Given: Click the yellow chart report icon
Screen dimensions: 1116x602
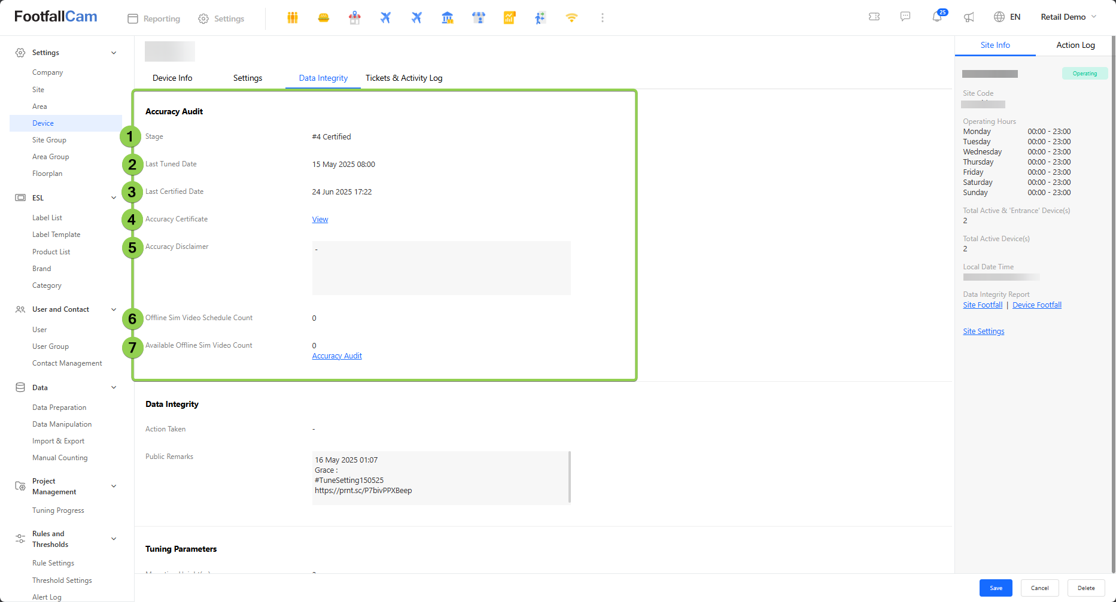Looking at the screenshot, I should pyautogui.click(x=509, y=18).
